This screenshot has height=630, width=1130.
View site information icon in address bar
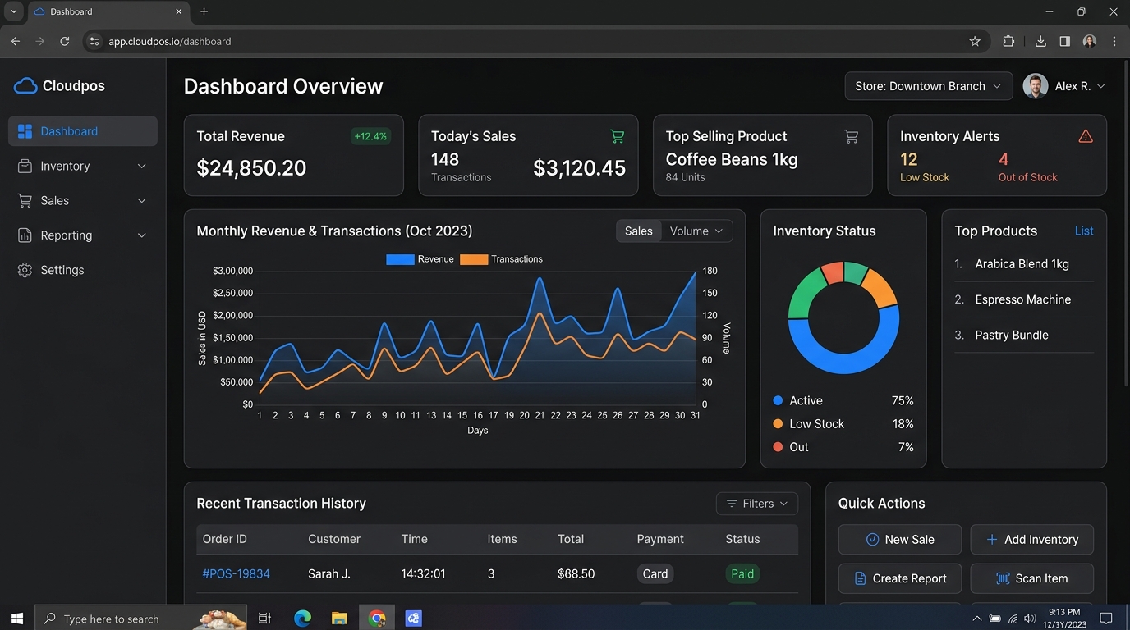pyautogui.click(x=94, y=41)
